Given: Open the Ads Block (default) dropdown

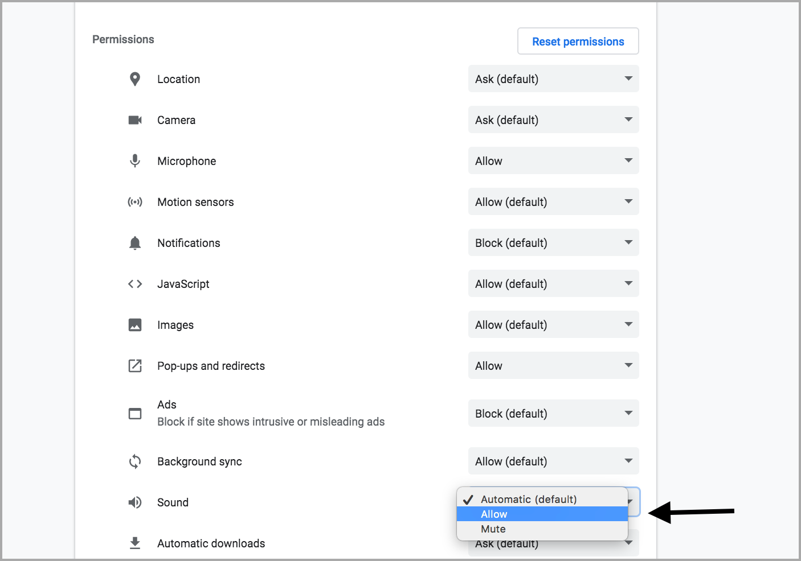Looking at the screenshot, I should coord(553,414).
